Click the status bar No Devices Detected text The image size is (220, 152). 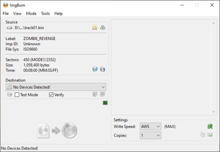click(20, 148)
